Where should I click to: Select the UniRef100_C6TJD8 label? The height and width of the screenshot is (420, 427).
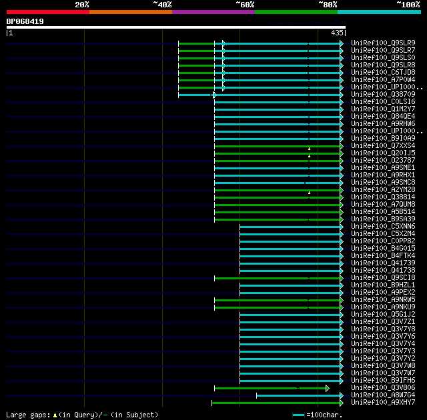[383, 73]
